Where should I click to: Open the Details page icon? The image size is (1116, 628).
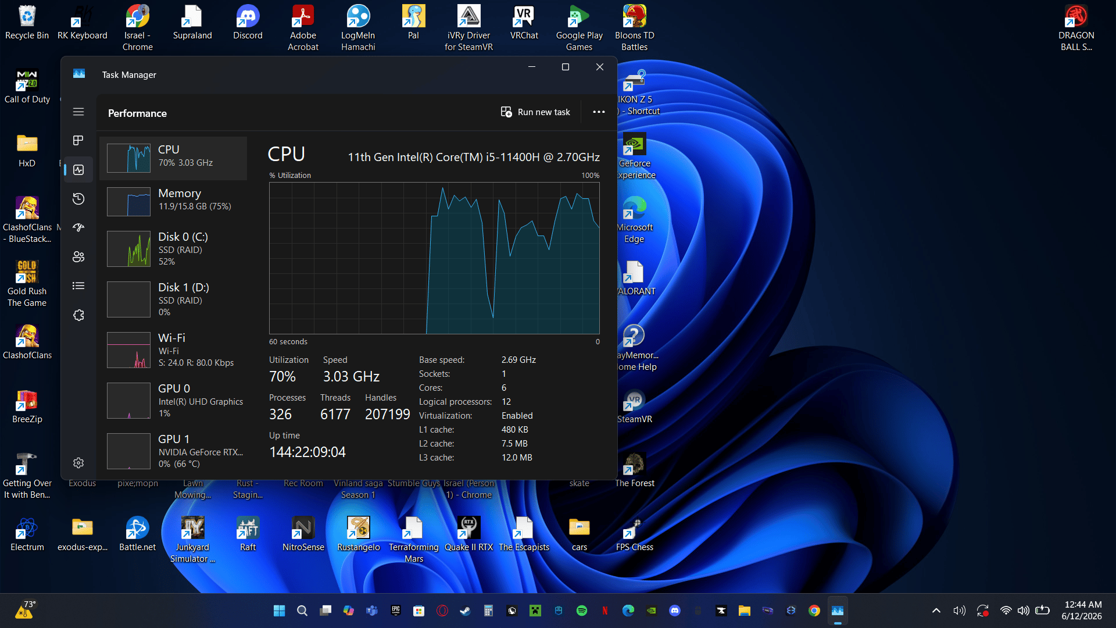78,286
